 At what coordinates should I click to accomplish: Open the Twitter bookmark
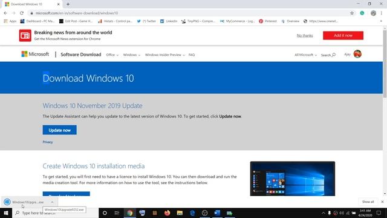(x=146, y=21)
